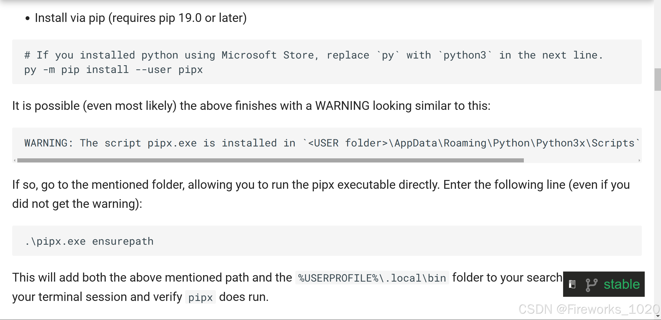This screenshot has width=661, height=320.
Task: Click the code block's right scroll arrow
Action: (639, 160)
